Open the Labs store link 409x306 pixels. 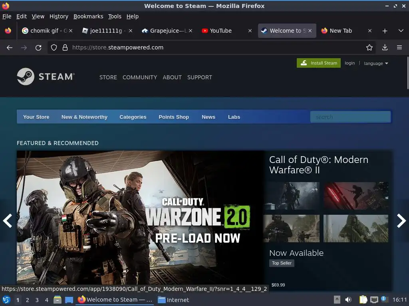coord(234,117)
